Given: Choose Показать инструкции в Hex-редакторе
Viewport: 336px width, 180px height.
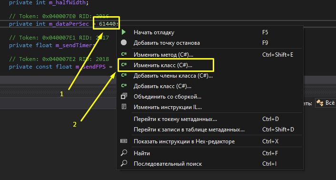Looking at the screenshot, I should [210, 141].
